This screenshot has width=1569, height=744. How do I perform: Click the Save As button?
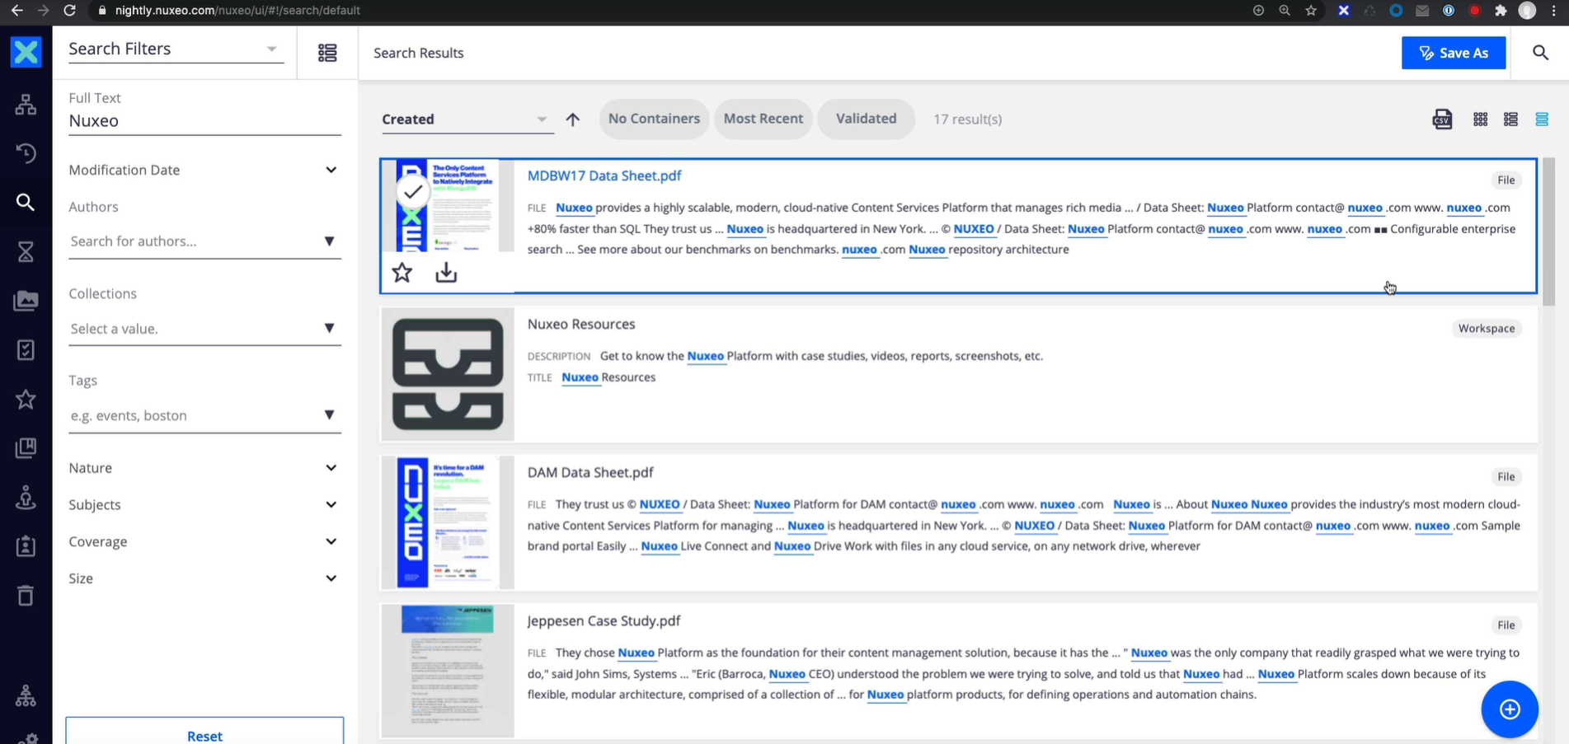coord(1454,53)
